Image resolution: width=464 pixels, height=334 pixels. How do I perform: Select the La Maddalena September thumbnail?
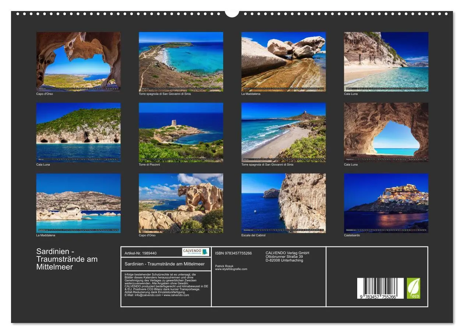pyautogui.click(x=78, y=203)
